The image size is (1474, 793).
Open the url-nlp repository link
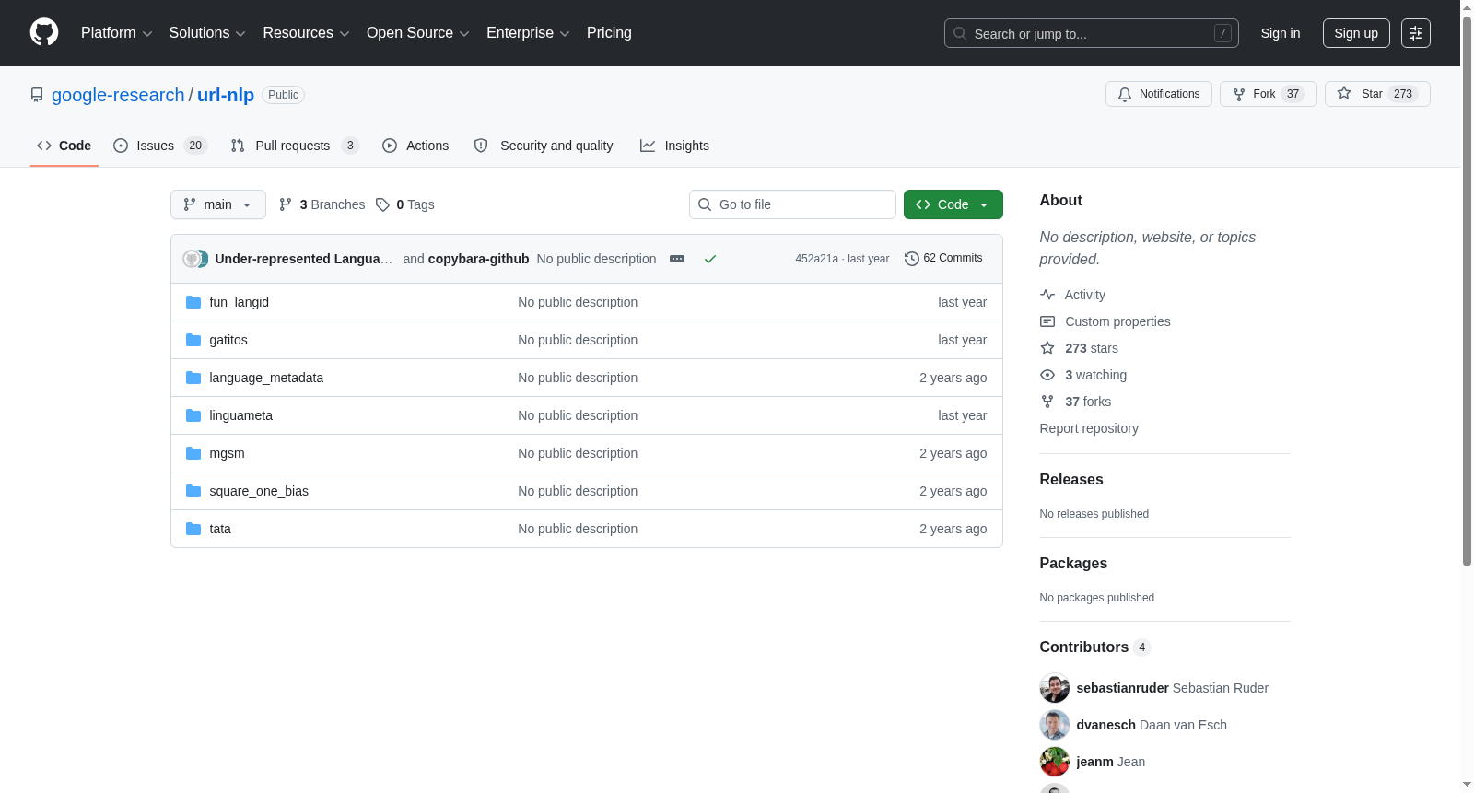[x=226, y=95]
